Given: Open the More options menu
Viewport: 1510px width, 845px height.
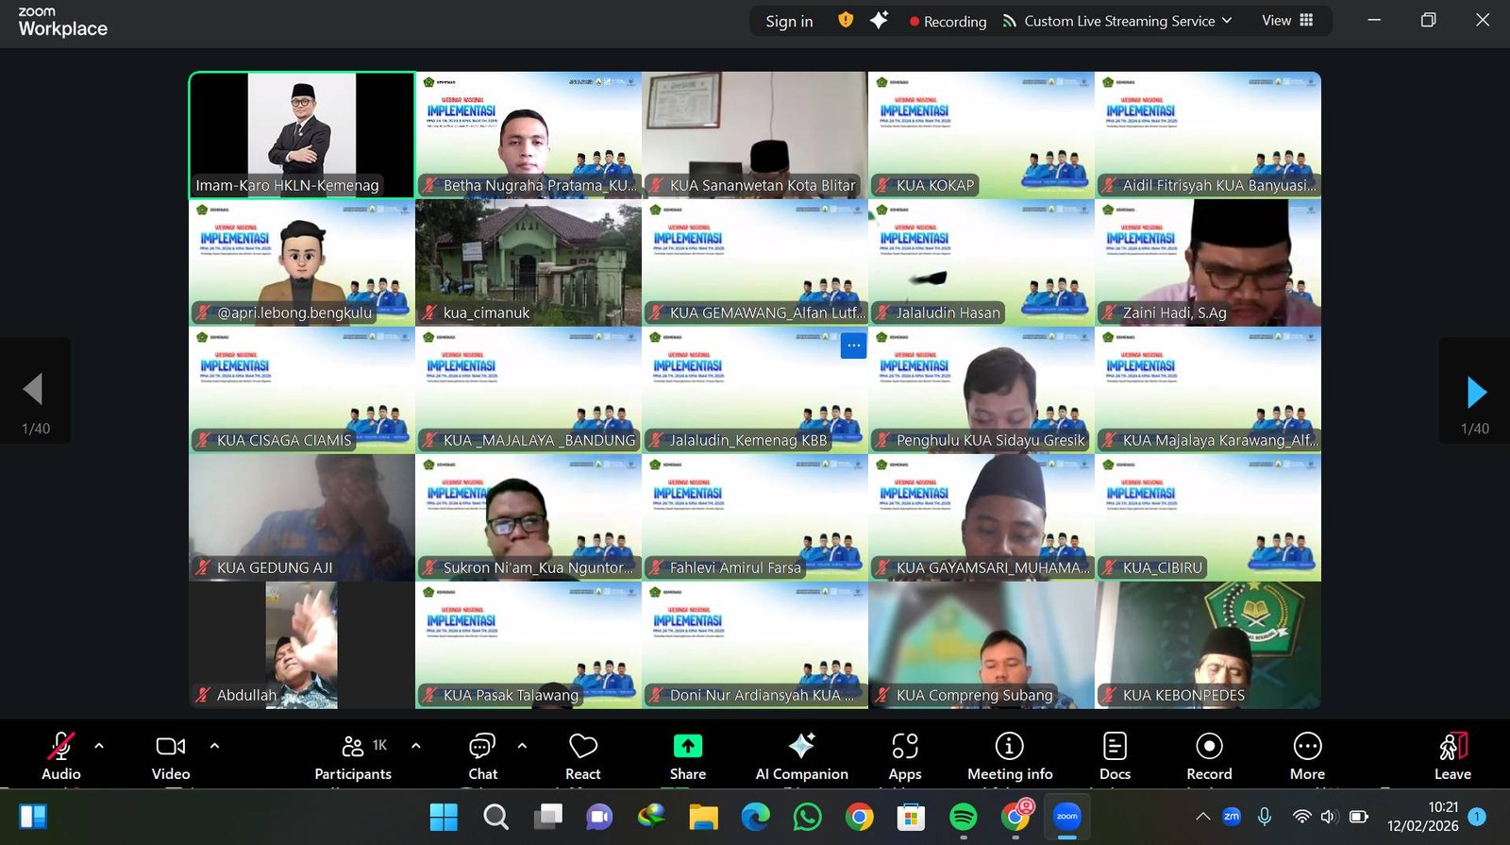Looking at the screenshot, I should pos(1307,756).
